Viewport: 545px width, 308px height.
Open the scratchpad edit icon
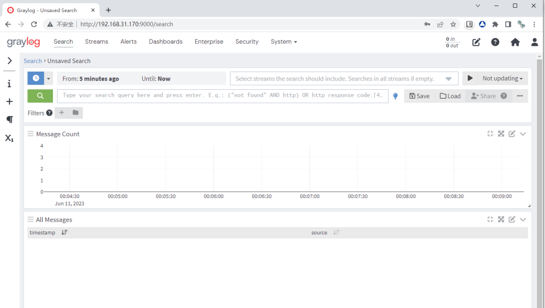(476, 42)
